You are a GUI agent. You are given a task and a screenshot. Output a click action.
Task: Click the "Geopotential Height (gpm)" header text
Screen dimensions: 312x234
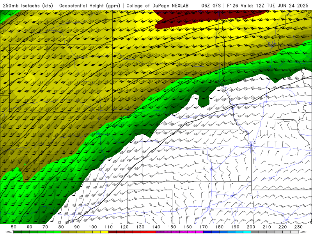[90, 5]
